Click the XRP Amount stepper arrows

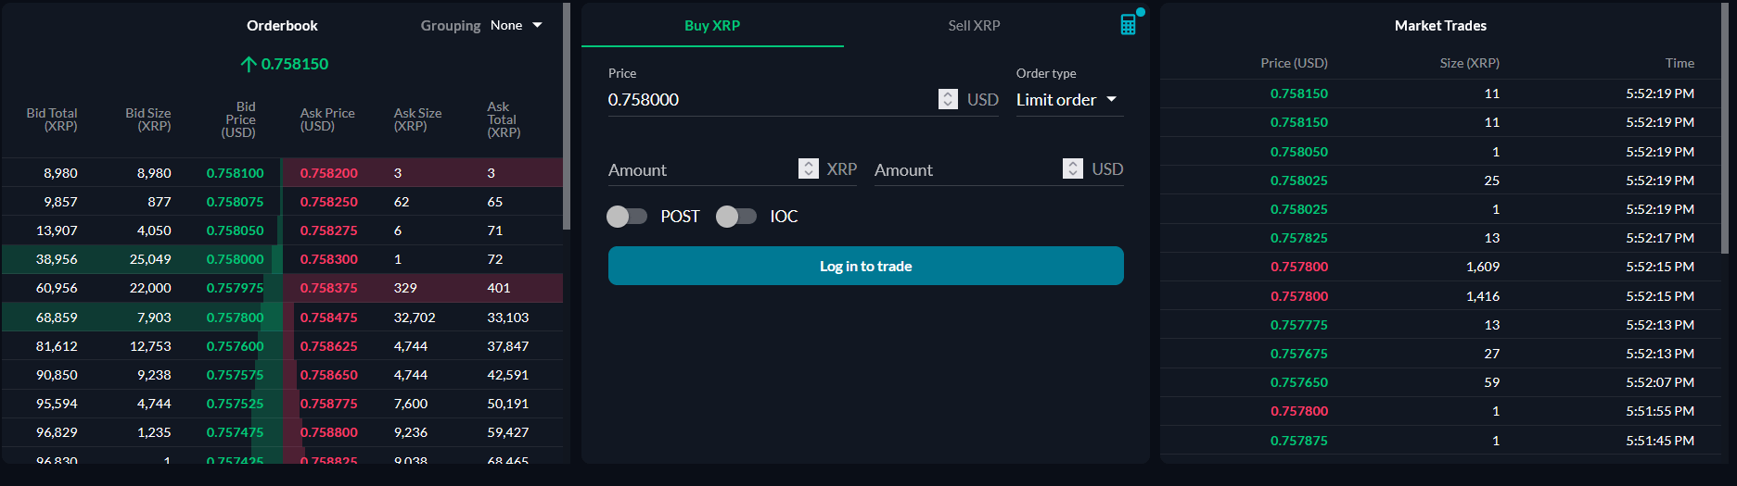[x=809, y=168]
